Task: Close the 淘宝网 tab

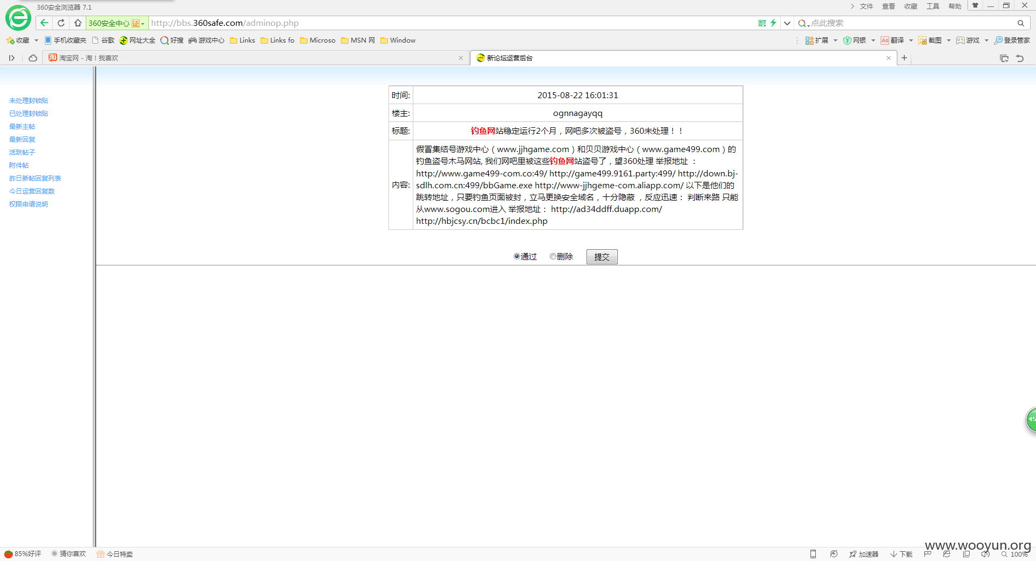Action: point(461,58)
